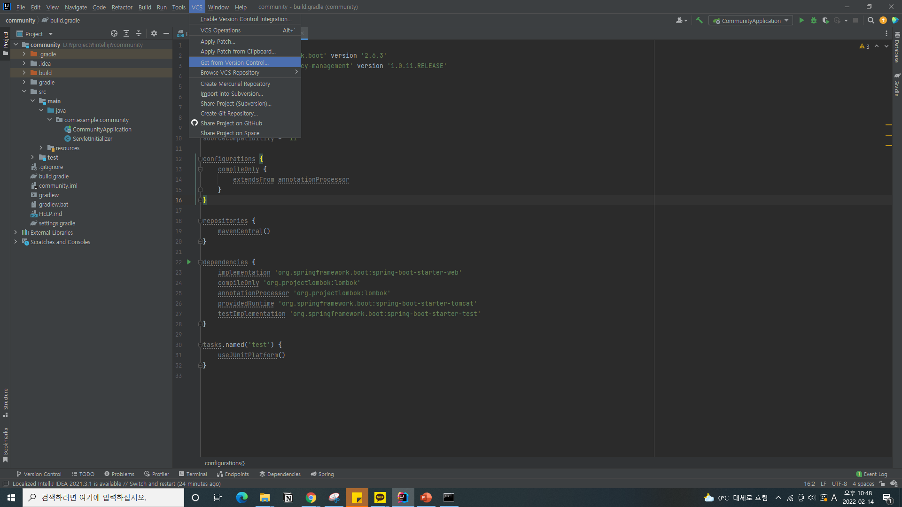Click the Build project hammer icon
Image resolution: width=902 pixels, height=507 pixels.
[x=699, y=20]
